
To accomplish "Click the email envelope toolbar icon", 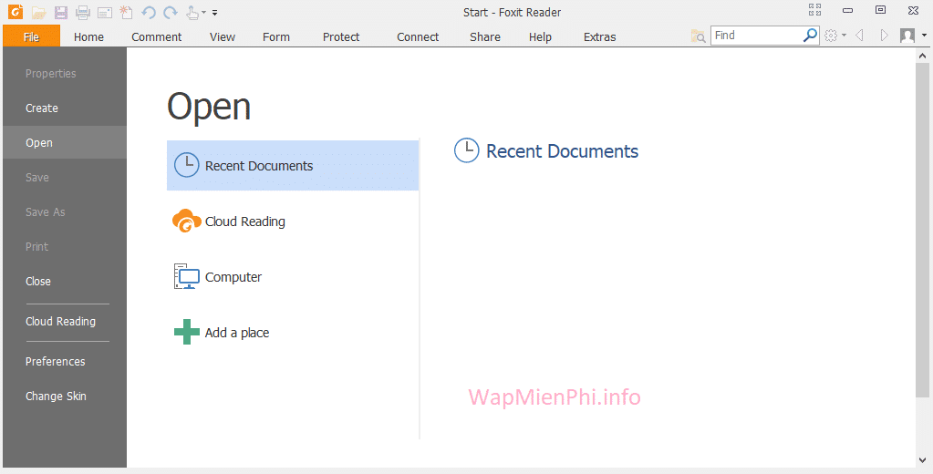I will point(105,13).
